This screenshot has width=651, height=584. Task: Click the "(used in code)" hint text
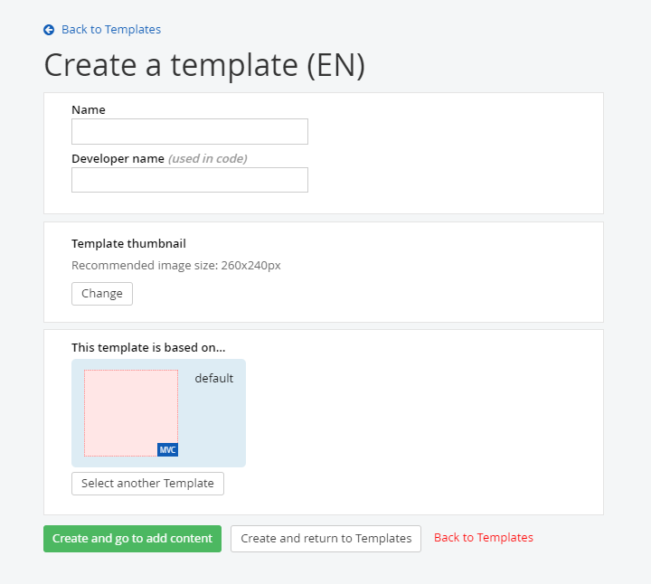point(208,158)
